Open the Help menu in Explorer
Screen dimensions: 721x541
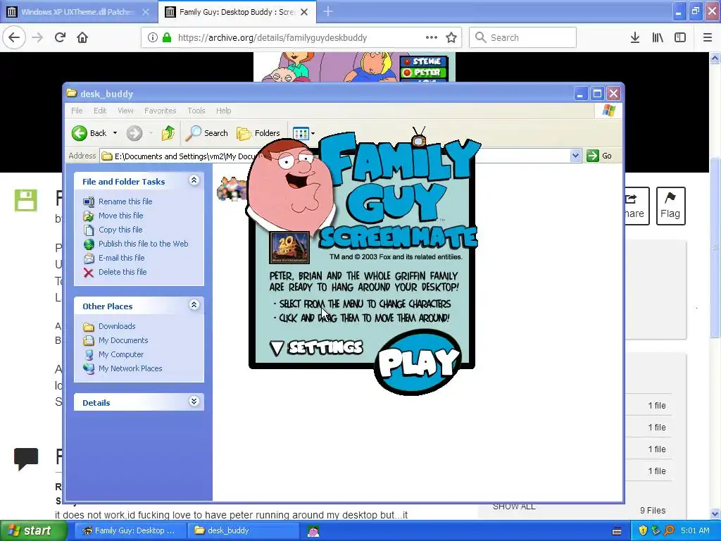pos(223,111)
